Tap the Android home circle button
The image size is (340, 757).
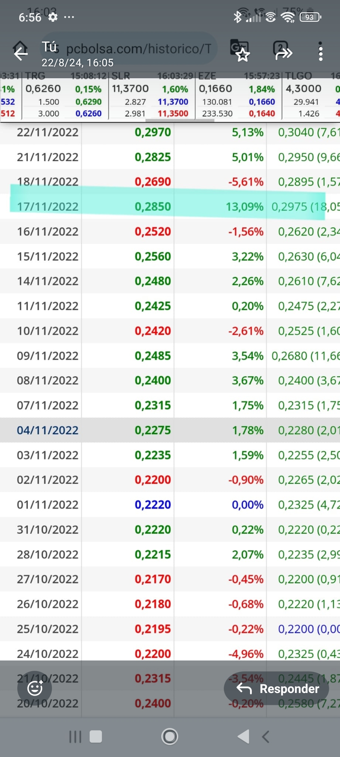click(170, 737)
